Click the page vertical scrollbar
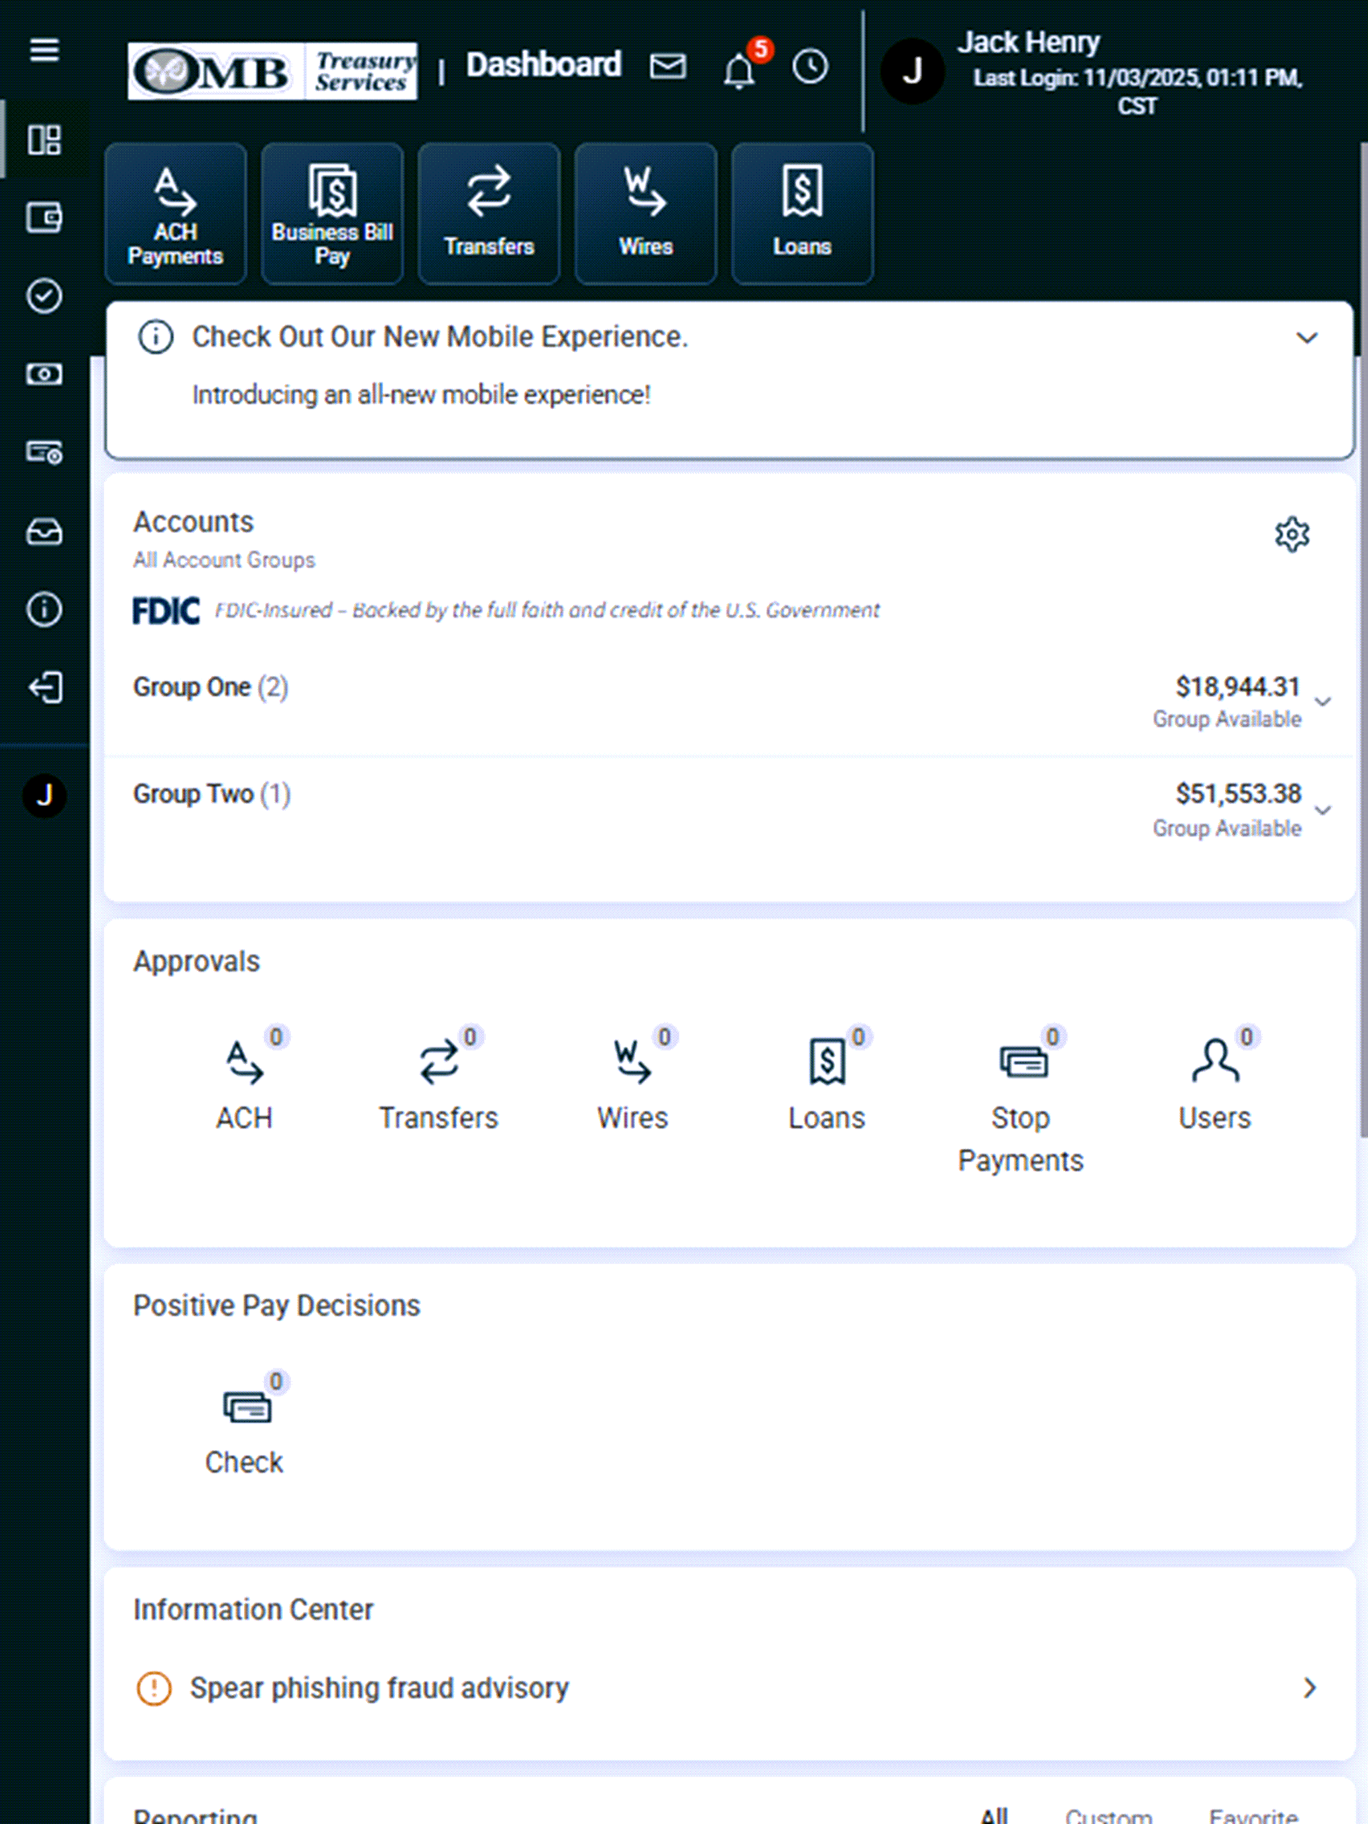Image resolution: width=1368 pixels, height=1824 pixels. coord(1363,639)
